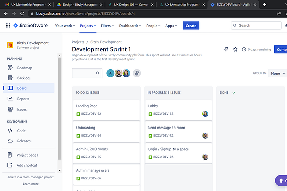This screenshot has width=287, height=191.
Task: Click assignee avatar on Send message card
Action: [x=205, y=136]
